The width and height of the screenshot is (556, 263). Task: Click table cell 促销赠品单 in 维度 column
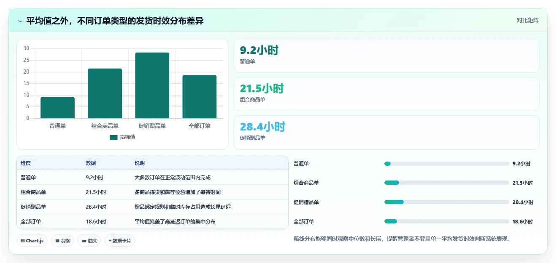[33, 207]
